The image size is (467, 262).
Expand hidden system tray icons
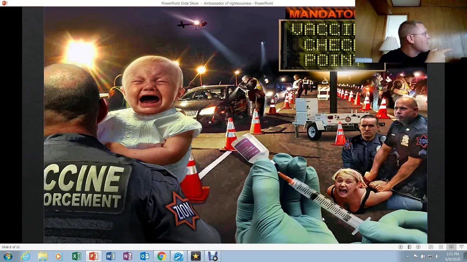pyautogui.click(x=409, y=257)
